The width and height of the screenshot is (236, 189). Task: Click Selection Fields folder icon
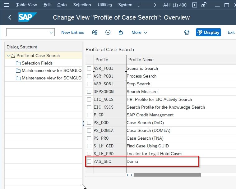(x=18, y=63)
